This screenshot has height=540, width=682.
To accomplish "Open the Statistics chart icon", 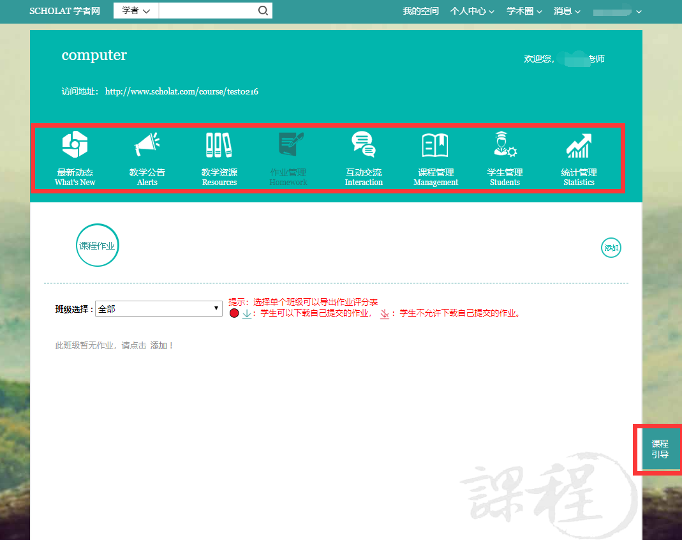I will [579, 146].
